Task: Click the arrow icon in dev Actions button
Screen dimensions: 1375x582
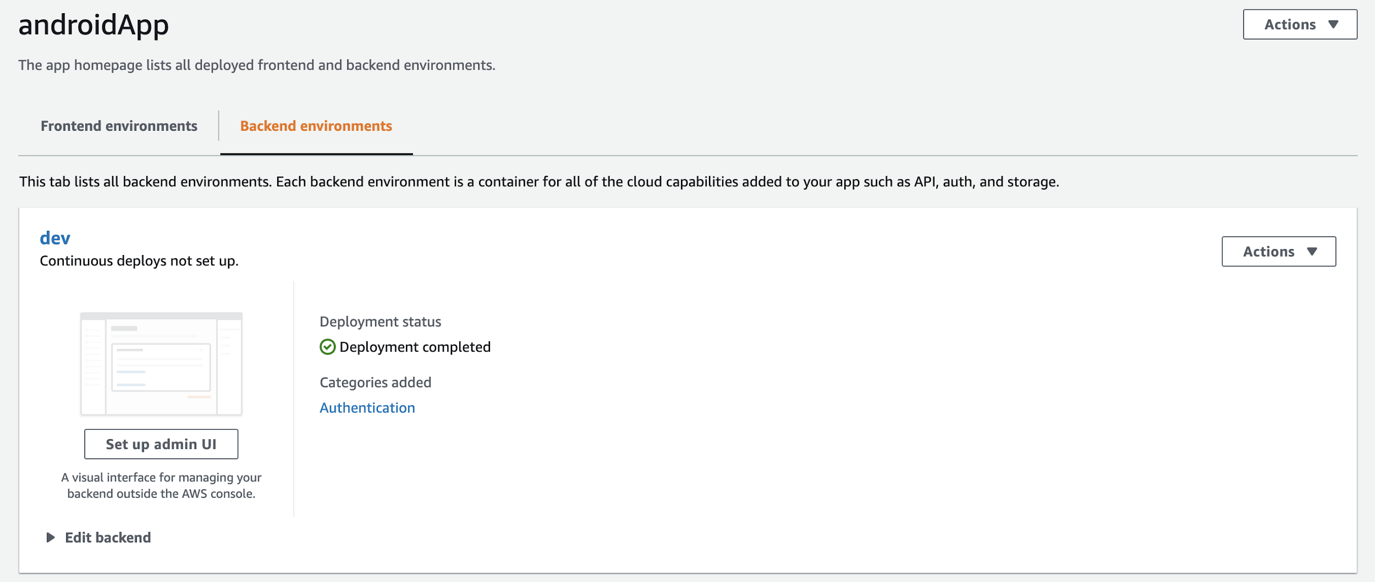Action: click(1312, 252)
